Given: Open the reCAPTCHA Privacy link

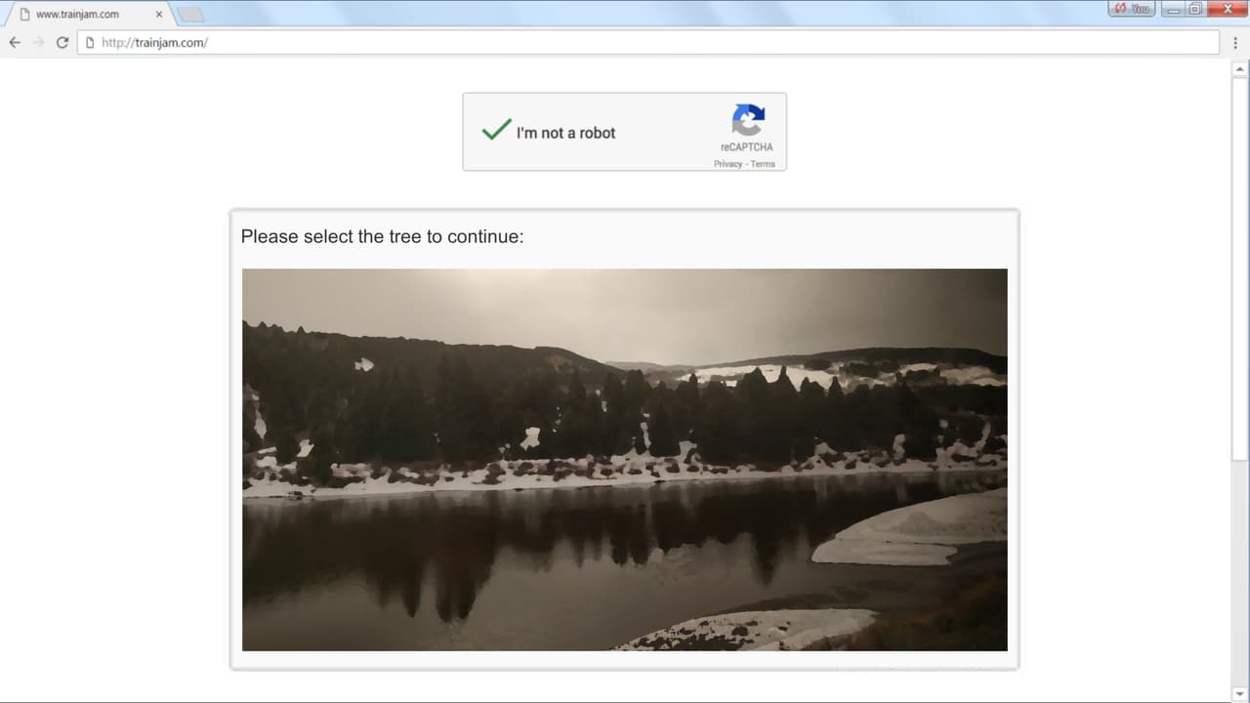Looking at the screenshot, I should 728,164.
